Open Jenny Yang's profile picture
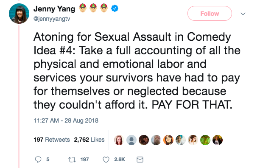 coord(19,14)
